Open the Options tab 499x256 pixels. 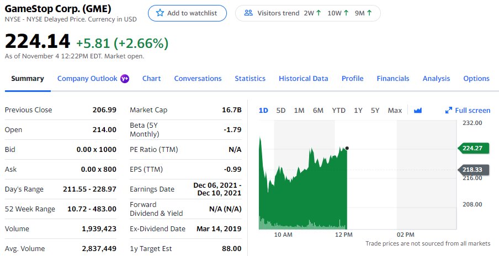476,79
